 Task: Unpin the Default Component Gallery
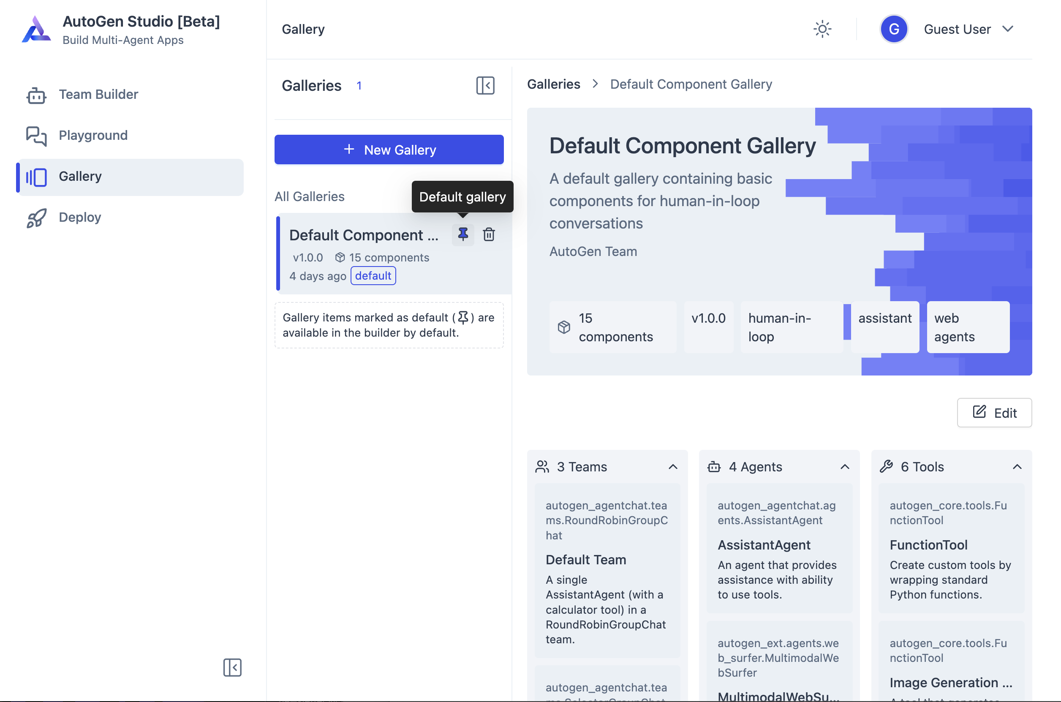[462, 234]
